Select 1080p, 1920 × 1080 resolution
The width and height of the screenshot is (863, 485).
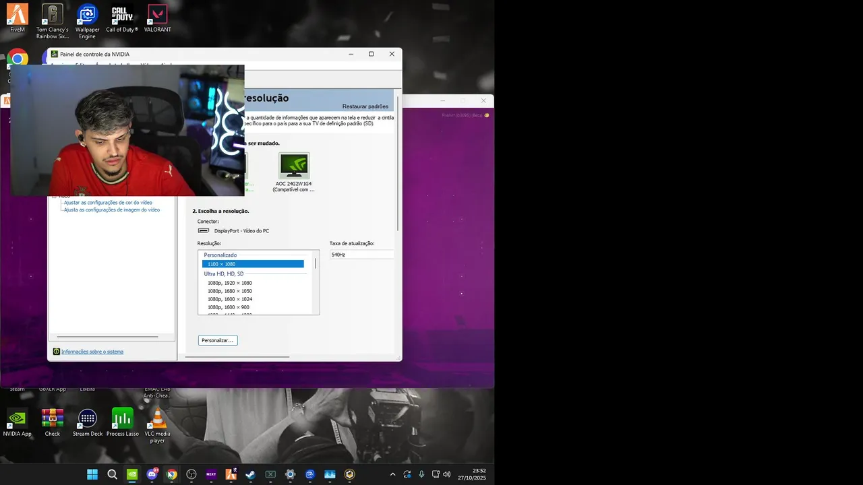click(x=229, y=283)
